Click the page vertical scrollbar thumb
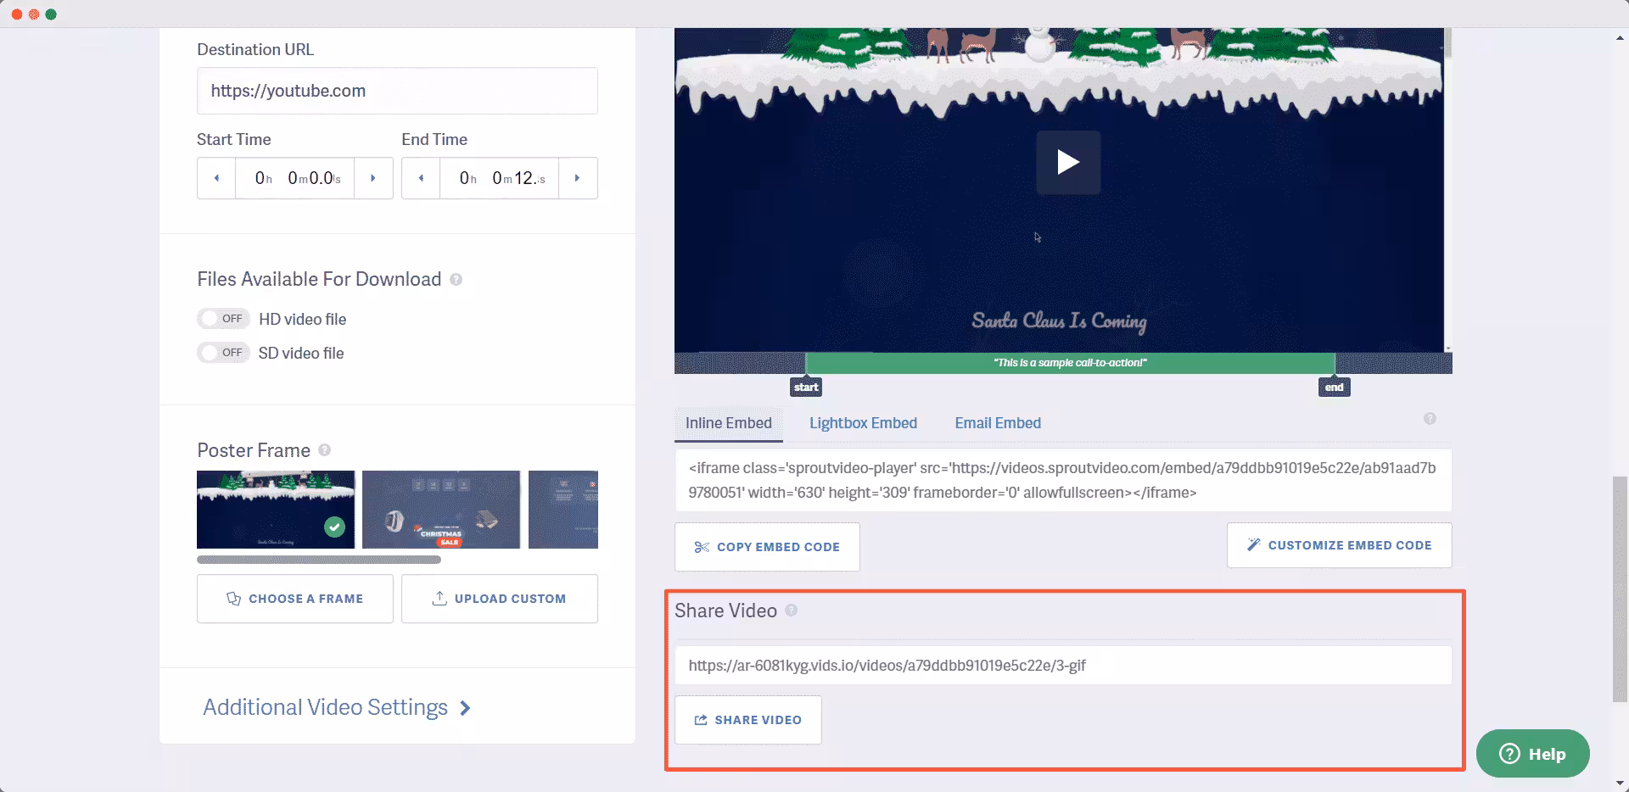This screenshot has height=792, width=1629. coord(1620,589)
